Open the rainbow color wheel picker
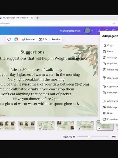Image resolution: width=118 pixels, height=158 pixels. (x=16, y=39)
